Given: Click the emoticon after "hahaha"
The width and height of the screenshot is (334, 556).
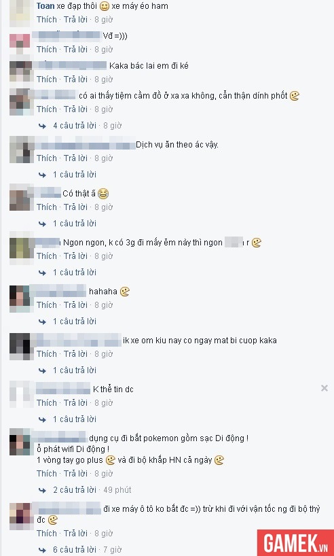Looking at the screenshot, I should (x=125, y=292).
